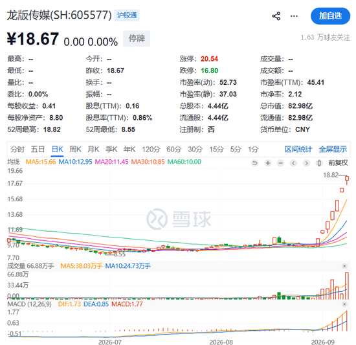Screen dimensions: 356x345
Task: Click the chart reset undo icon
Action: [x=255, y=163]
